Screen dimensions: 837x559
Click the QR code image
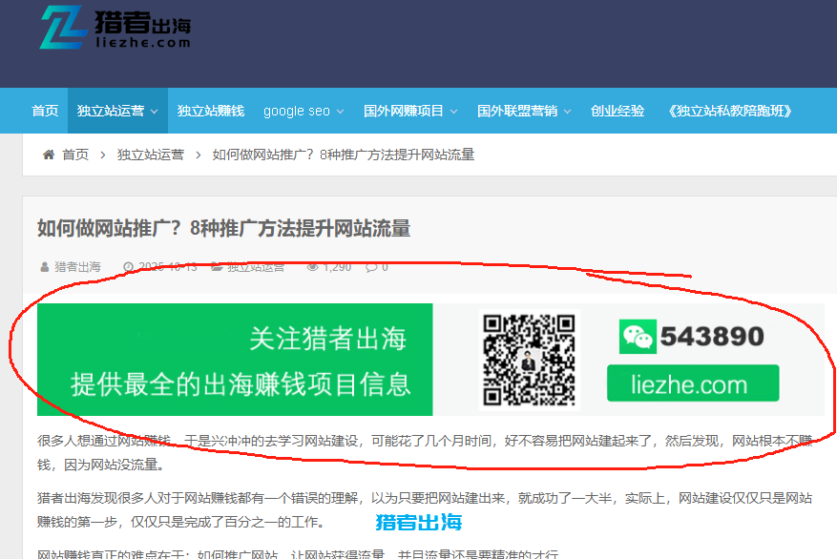click(x=529, y=359)
